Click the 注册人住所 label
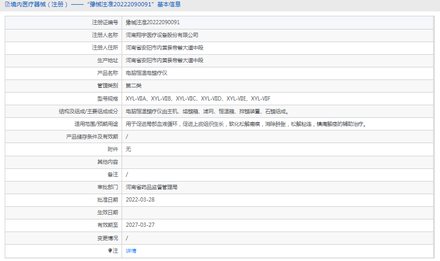 point(105,48)
